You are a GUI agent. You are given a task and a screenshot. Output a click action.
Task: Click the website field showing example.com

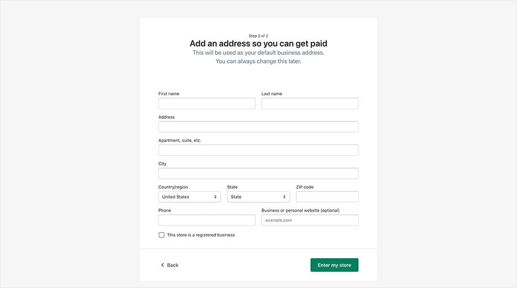310,220
